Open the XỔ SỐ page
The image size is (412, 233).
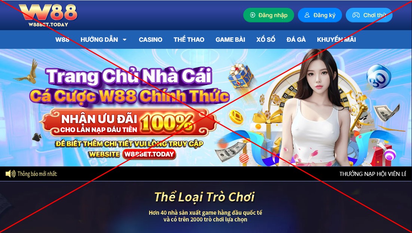[x=266, y=40]
